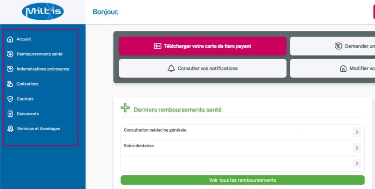The image size is (375, 189).
Task: Click the Documents page icon in sidebar
Action: click(x=10, y=114)
